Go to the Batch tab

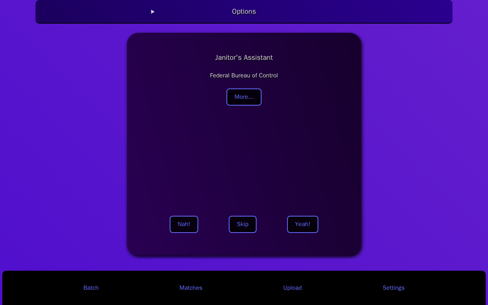coord(91,288)
